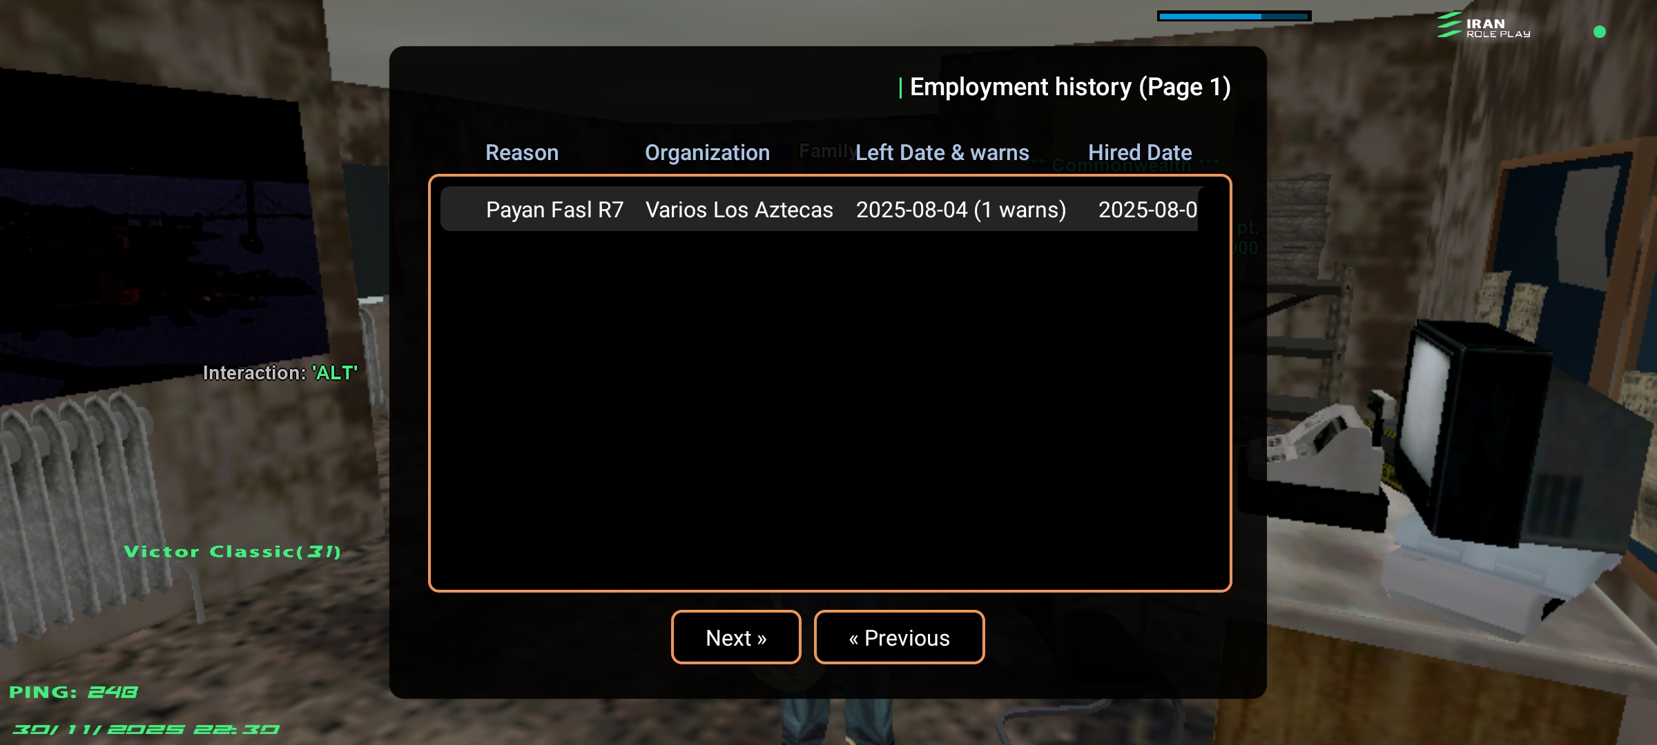The image size is (1657, 745).
Task: Click the 2025-08-04 (1 warns) cell
Action: pyautogui.click(x=960, y=210)
